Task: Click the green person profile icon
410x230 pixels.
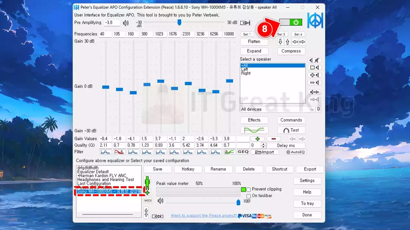Action: (147, 185)
